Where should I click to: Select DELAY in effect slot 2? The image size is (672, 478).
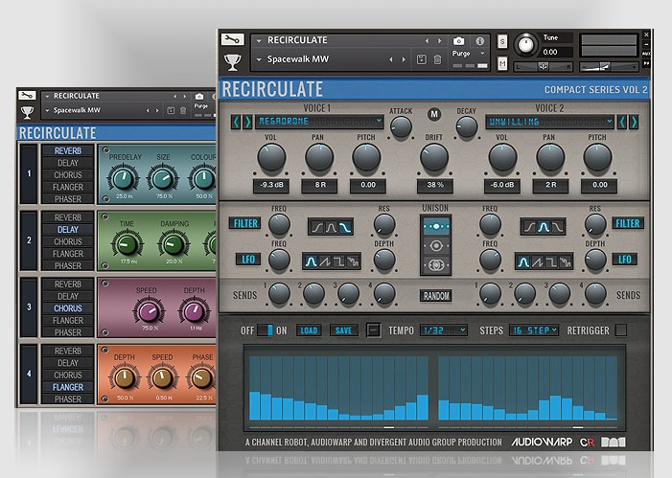tap(68, 230)
